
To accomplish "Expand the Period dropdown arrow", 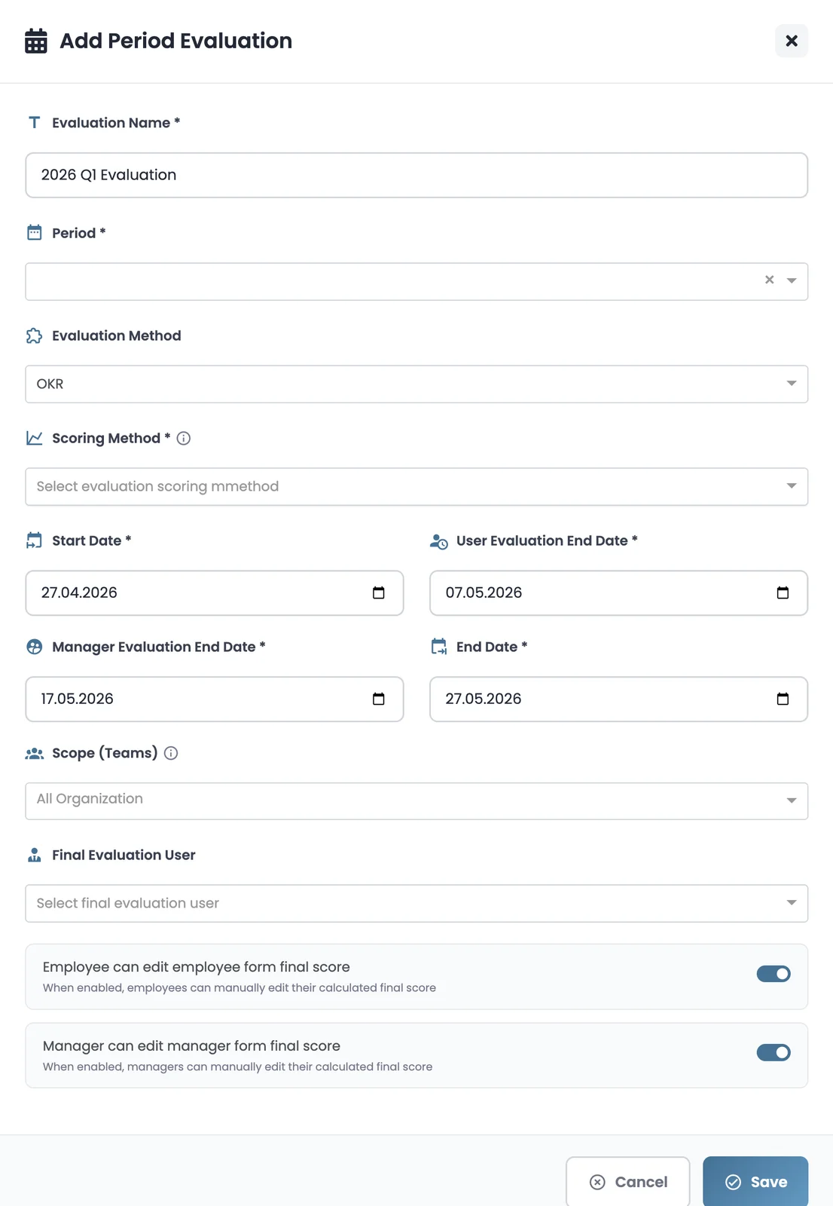I will coord(792,281).
